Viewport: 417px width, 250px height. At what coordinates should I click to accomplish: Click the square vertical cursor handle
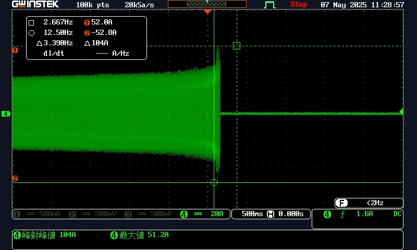pyautogui.click(x=237, y=46)
